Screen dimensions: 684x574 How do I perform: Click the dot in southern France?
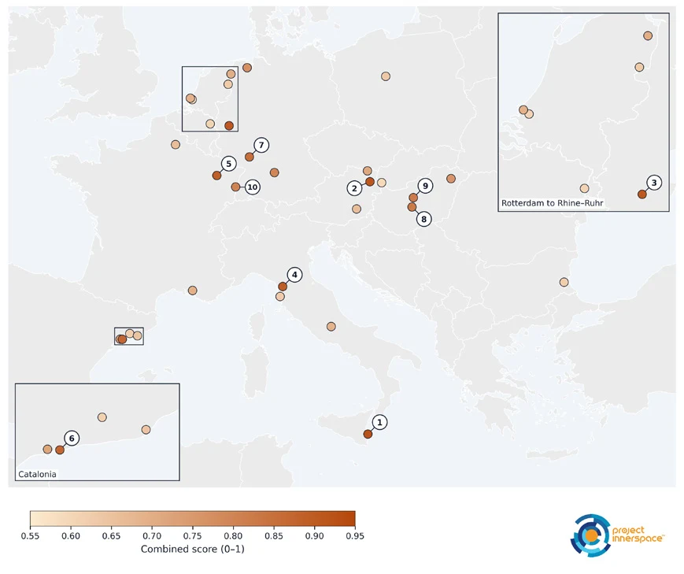click(x=192, y=291)
